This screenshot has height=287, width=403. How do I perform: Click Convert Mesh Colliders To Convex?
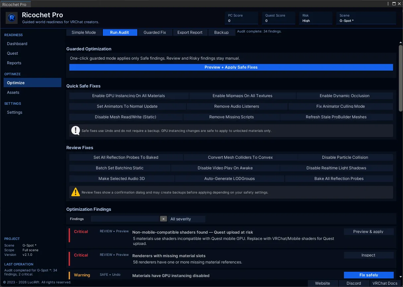tap(240, 157)
